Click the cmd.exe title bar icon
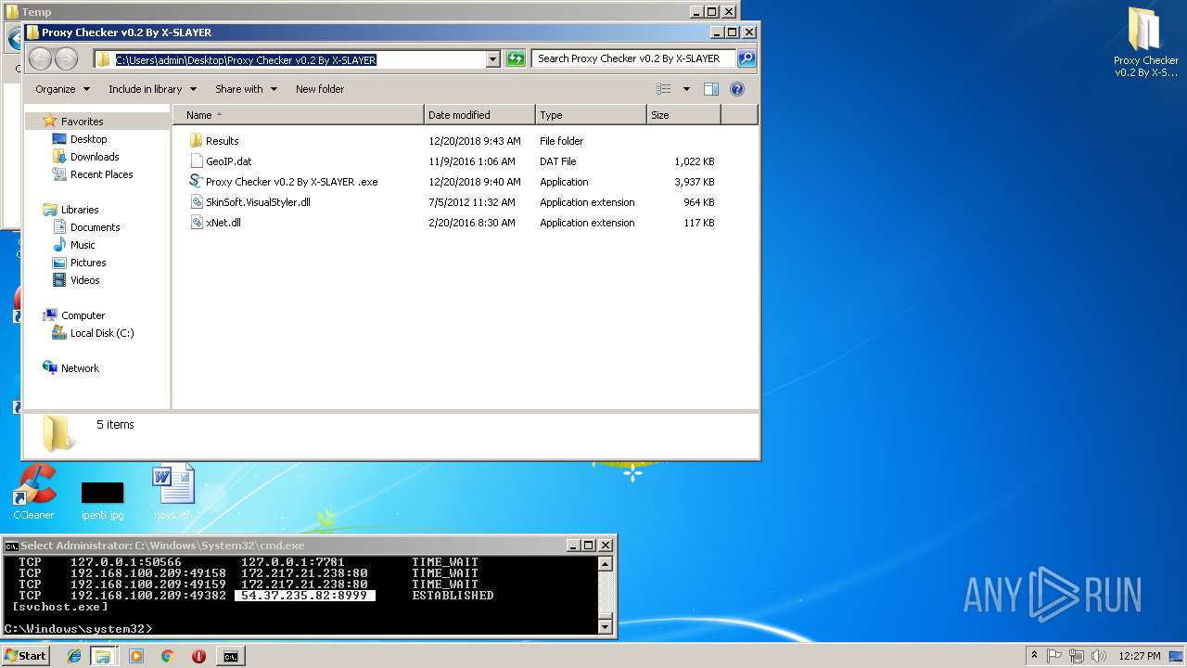This screenshot has width=1187, height=668. tap(11, 546)
